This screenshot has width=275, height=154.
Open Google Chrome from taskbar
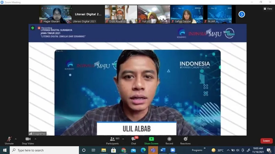[x=123, y=150]
